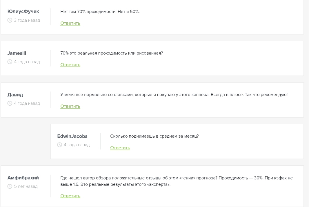Click EdwinJacobs' question about monthly earnings
Screen dimensions: 309x207
pyautogui.click(x=154, y=136)
